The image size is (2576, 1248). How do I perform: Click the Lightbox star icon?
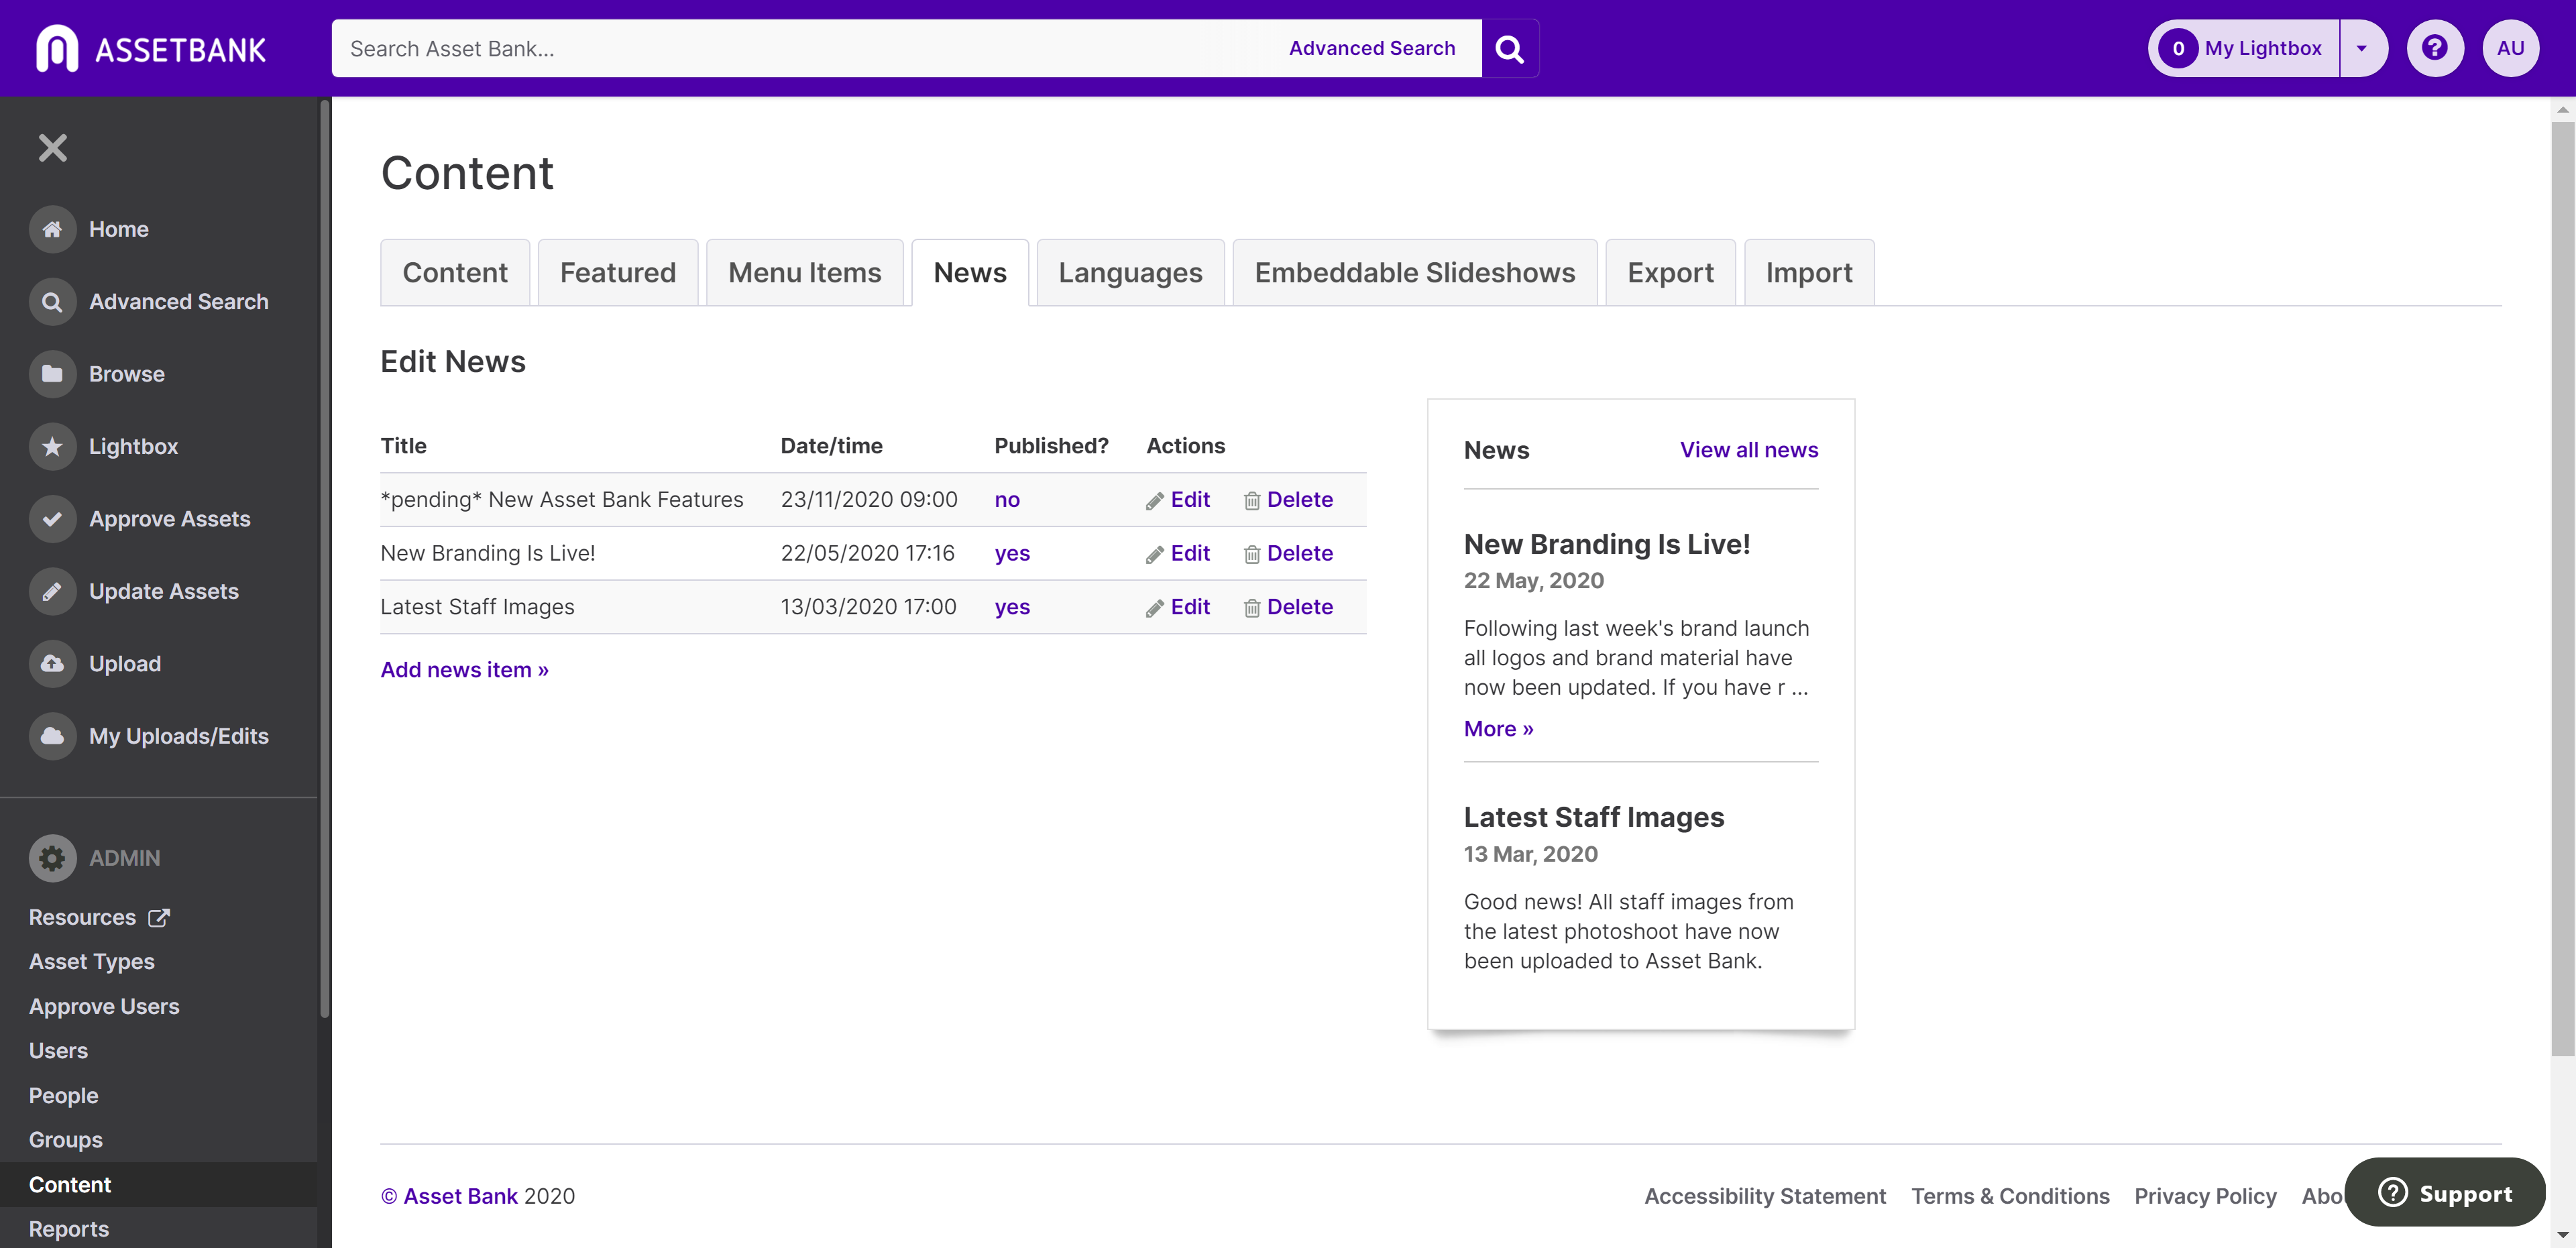(52, 446)
